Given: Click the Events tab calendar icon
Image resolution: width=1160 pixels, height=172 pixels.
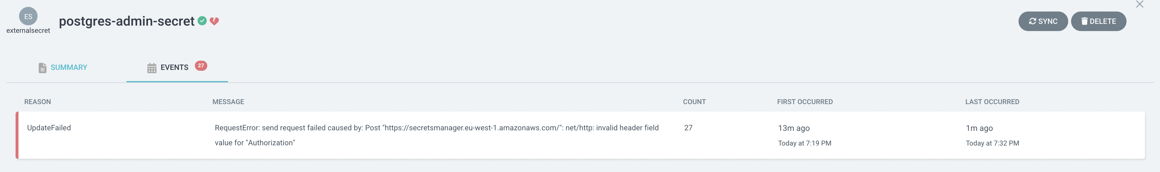Looking at the screenshot, I should pos(152,68).
